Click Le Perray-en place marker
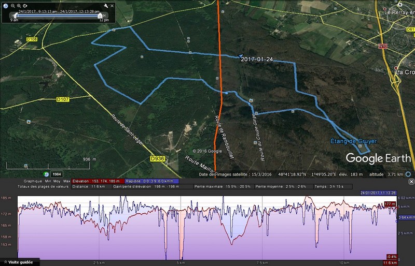 385,9
